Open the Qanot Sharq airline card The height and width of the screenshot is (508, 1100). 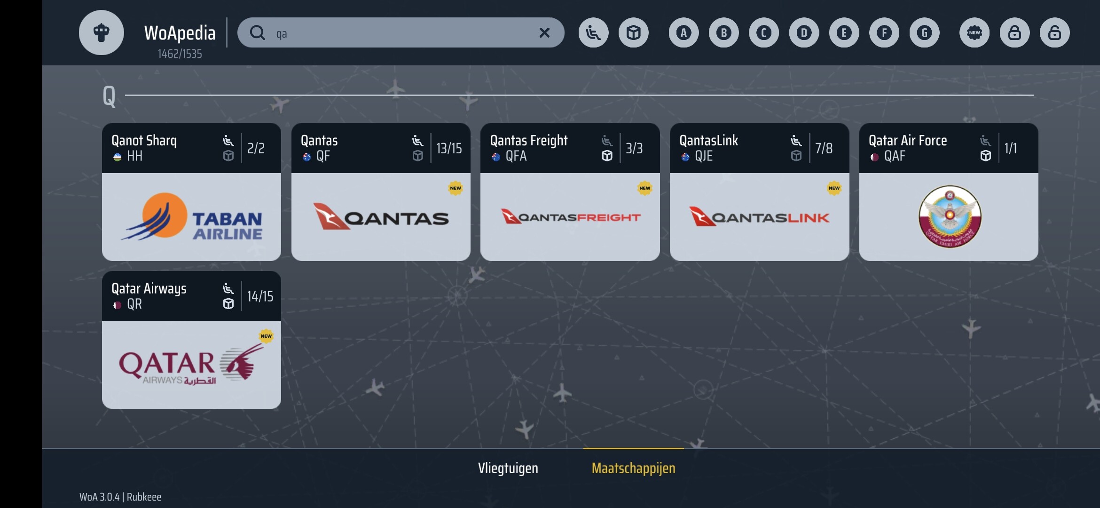191,192
